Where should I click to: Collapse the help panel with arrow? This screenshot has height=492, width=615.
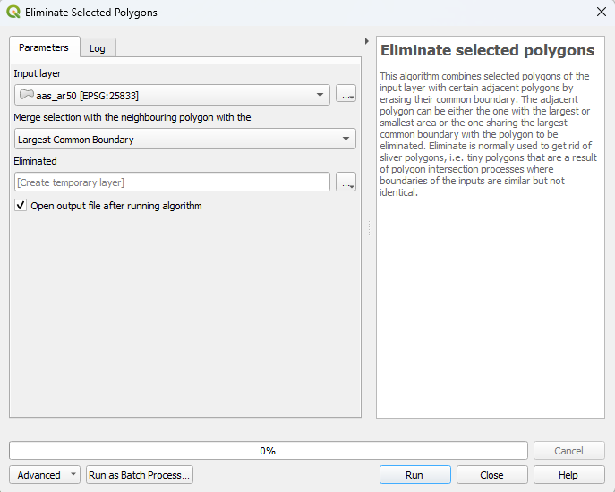(367, 41)
